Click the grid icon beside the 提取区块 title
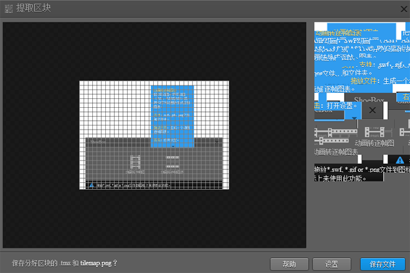This screenshot has height=273, width=410. 9,8
